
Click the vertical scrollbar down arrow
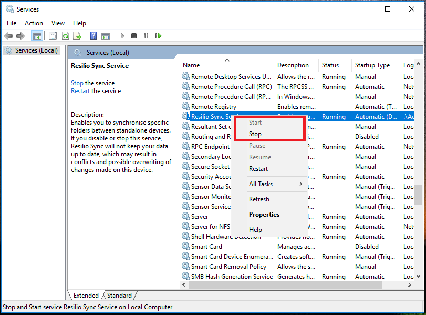click(x=419, y=276)
